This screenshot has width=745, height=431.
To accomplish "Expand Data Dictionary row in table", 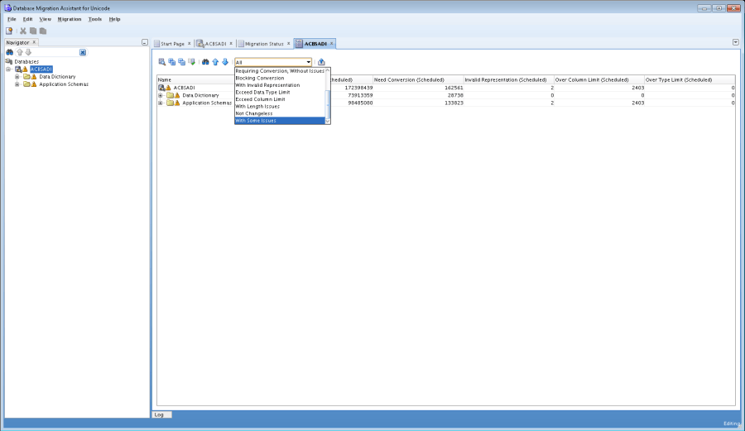I will [x=161, y=95].
